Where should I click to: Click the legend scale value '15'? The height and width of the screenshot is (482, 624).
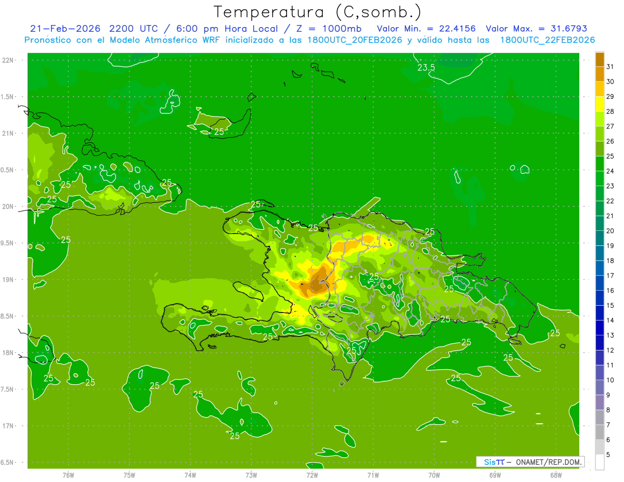tap(610, 305)
